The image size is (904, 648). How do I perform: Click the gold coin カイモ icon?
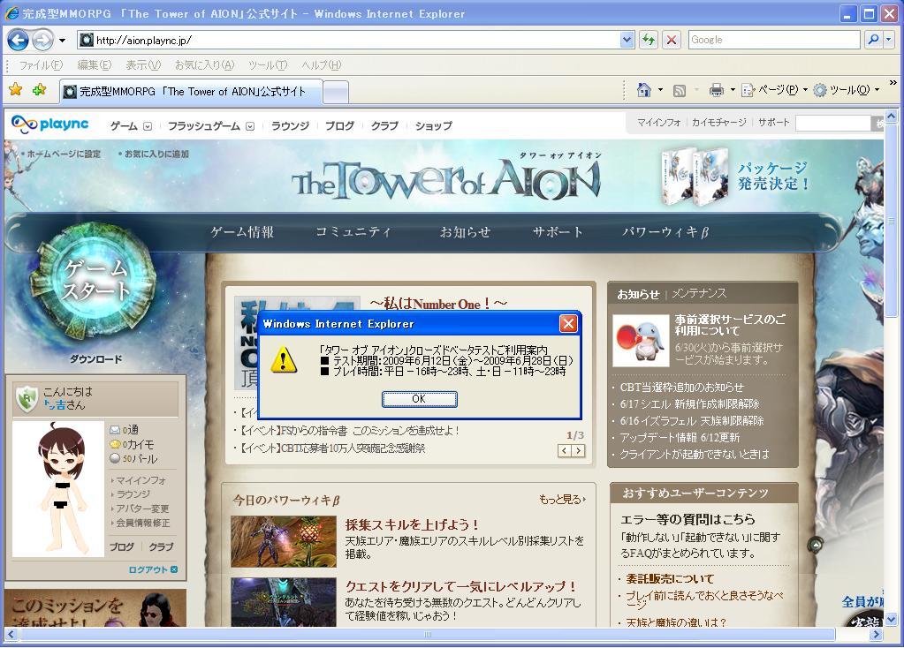pos(115,444)
